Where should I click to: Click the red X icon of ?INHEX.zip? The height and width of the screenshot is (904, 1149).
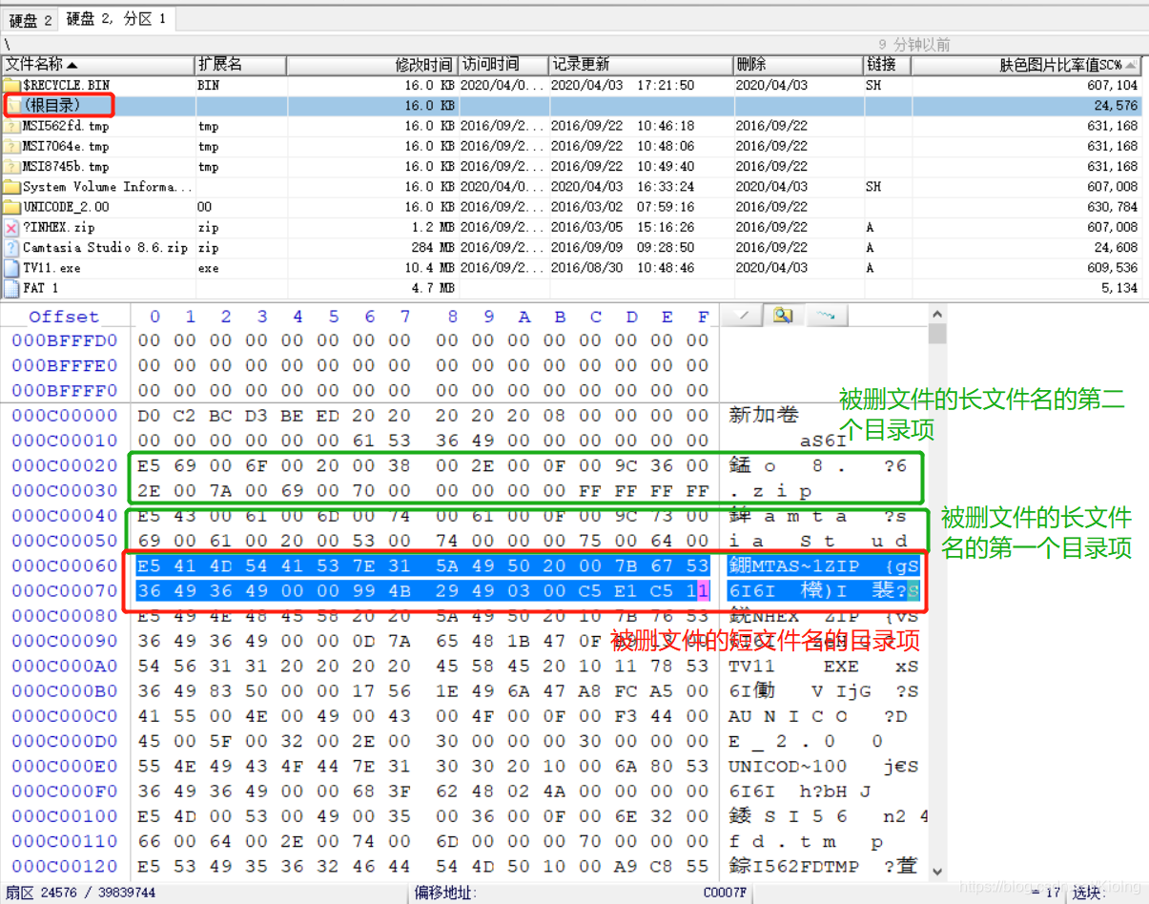(11, 227)
